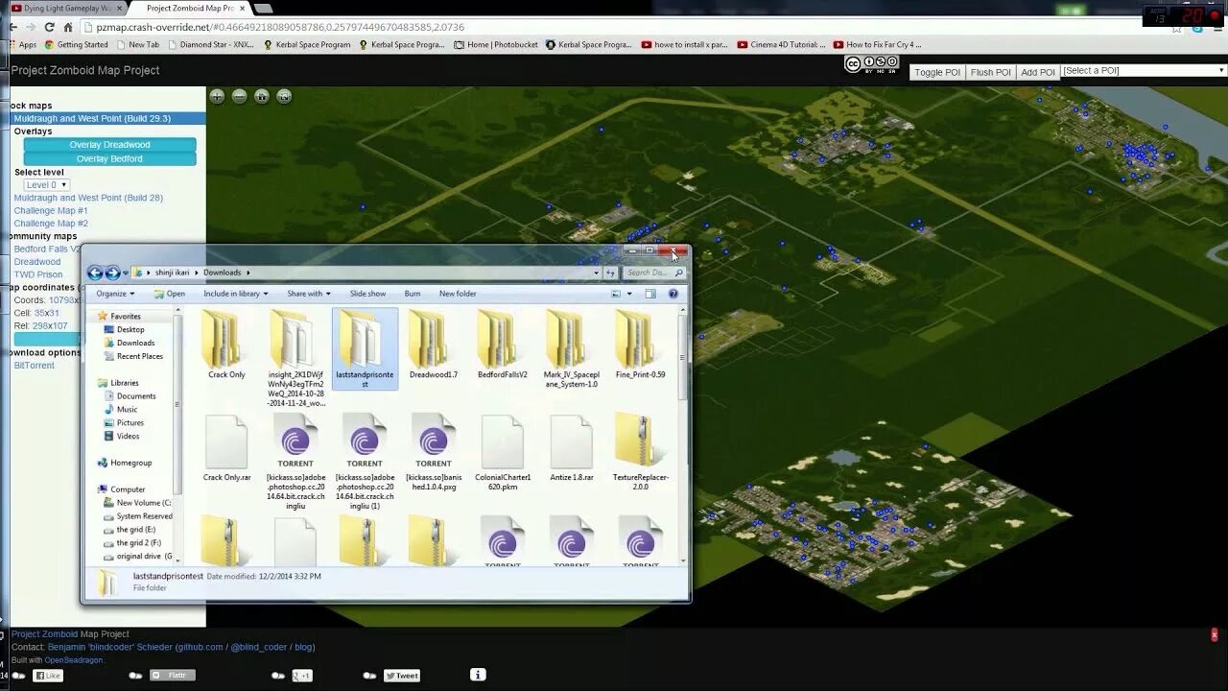Open Kerbal Space Program bookmark
The height and width of the screenshot is (691, 1228).
pyautogui.click(x=307, y=45)
